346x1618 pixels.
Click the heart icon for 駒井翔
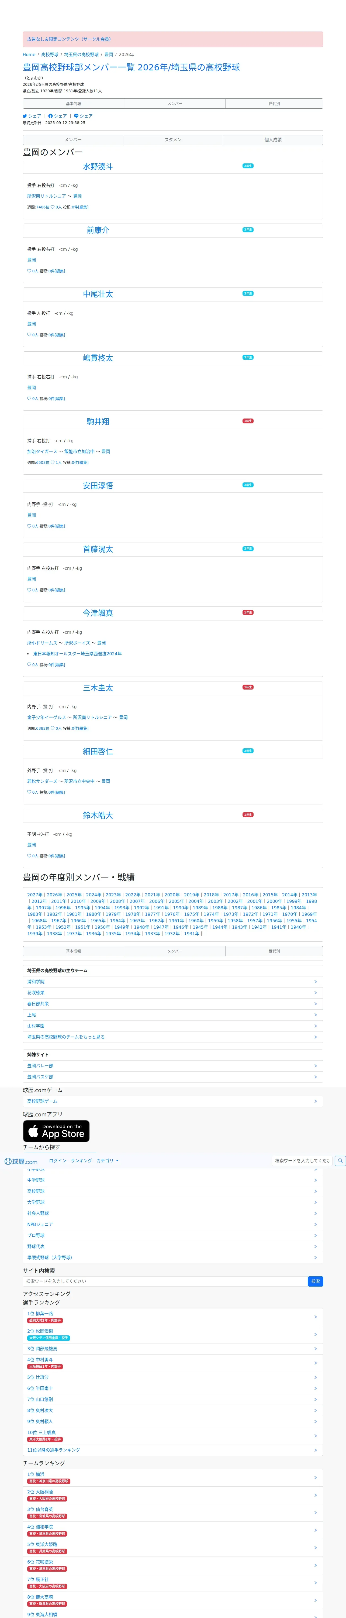pos(53,462)
